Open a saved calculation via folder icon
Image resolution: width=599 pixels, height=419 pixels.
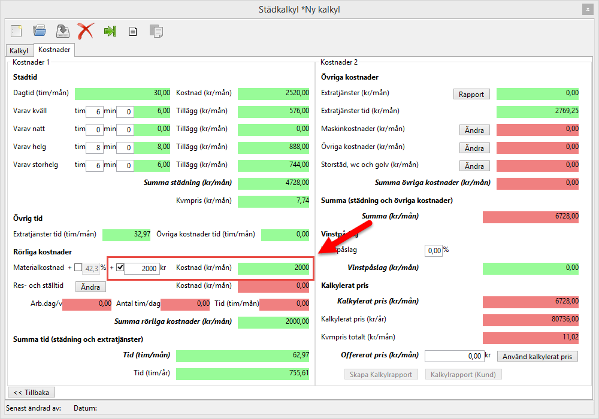40,31
